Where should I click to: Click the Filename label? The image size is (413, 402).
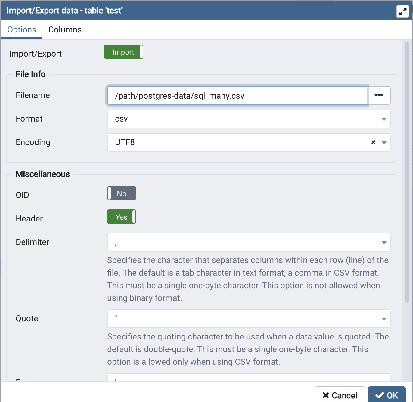(x=33, y=95)
